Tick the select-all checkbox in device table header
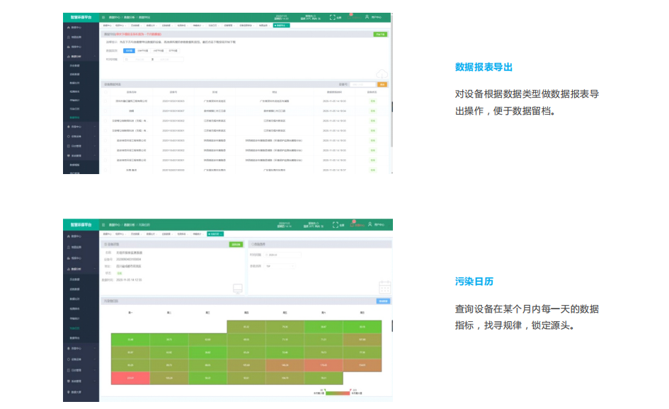The height and width of the screenshot is (409, 669). pos(105,91)
